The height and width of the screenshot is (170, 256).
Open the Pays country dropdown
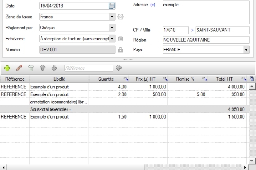coord(246,50)
